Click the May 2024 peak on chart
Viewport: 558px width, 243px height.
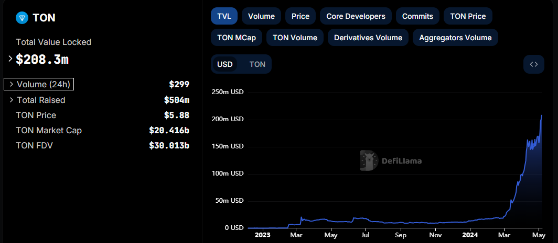(x=542, y=115)
